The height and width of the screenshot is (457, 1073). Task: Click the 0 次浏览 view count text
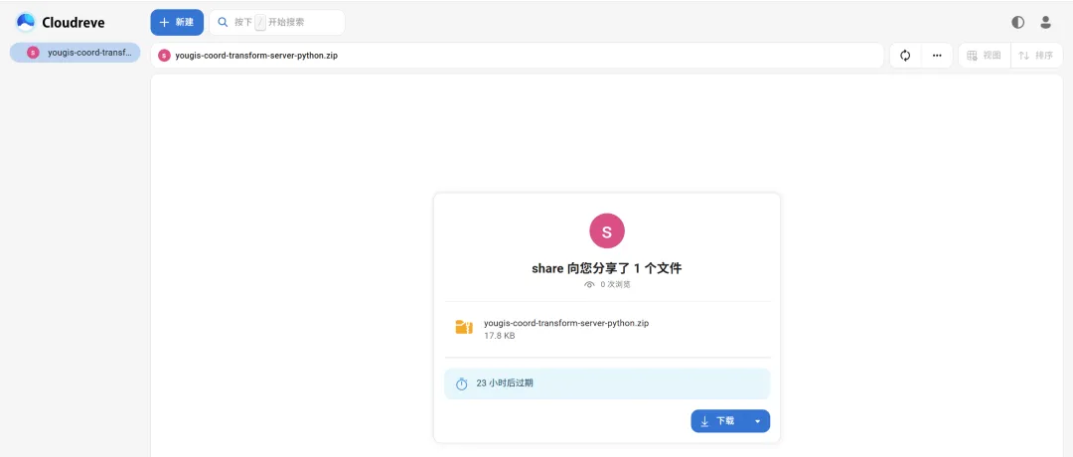[615, 284]
